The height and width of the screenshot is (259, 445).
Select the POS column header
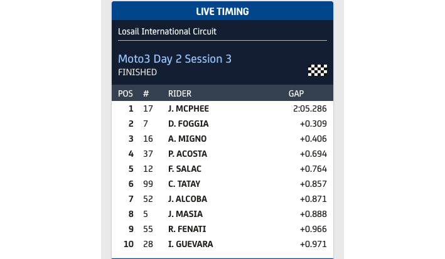[x=126, y=93]
